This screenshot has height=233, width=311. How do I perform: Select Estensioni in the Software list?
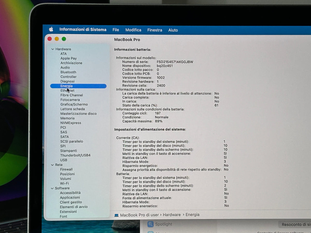coord(68,212)
